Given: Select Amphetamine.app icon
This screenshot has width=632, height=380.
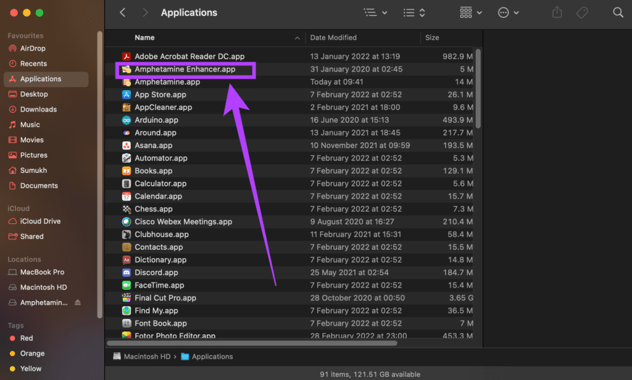Looking at the screenshot, I should click(127, 82).
